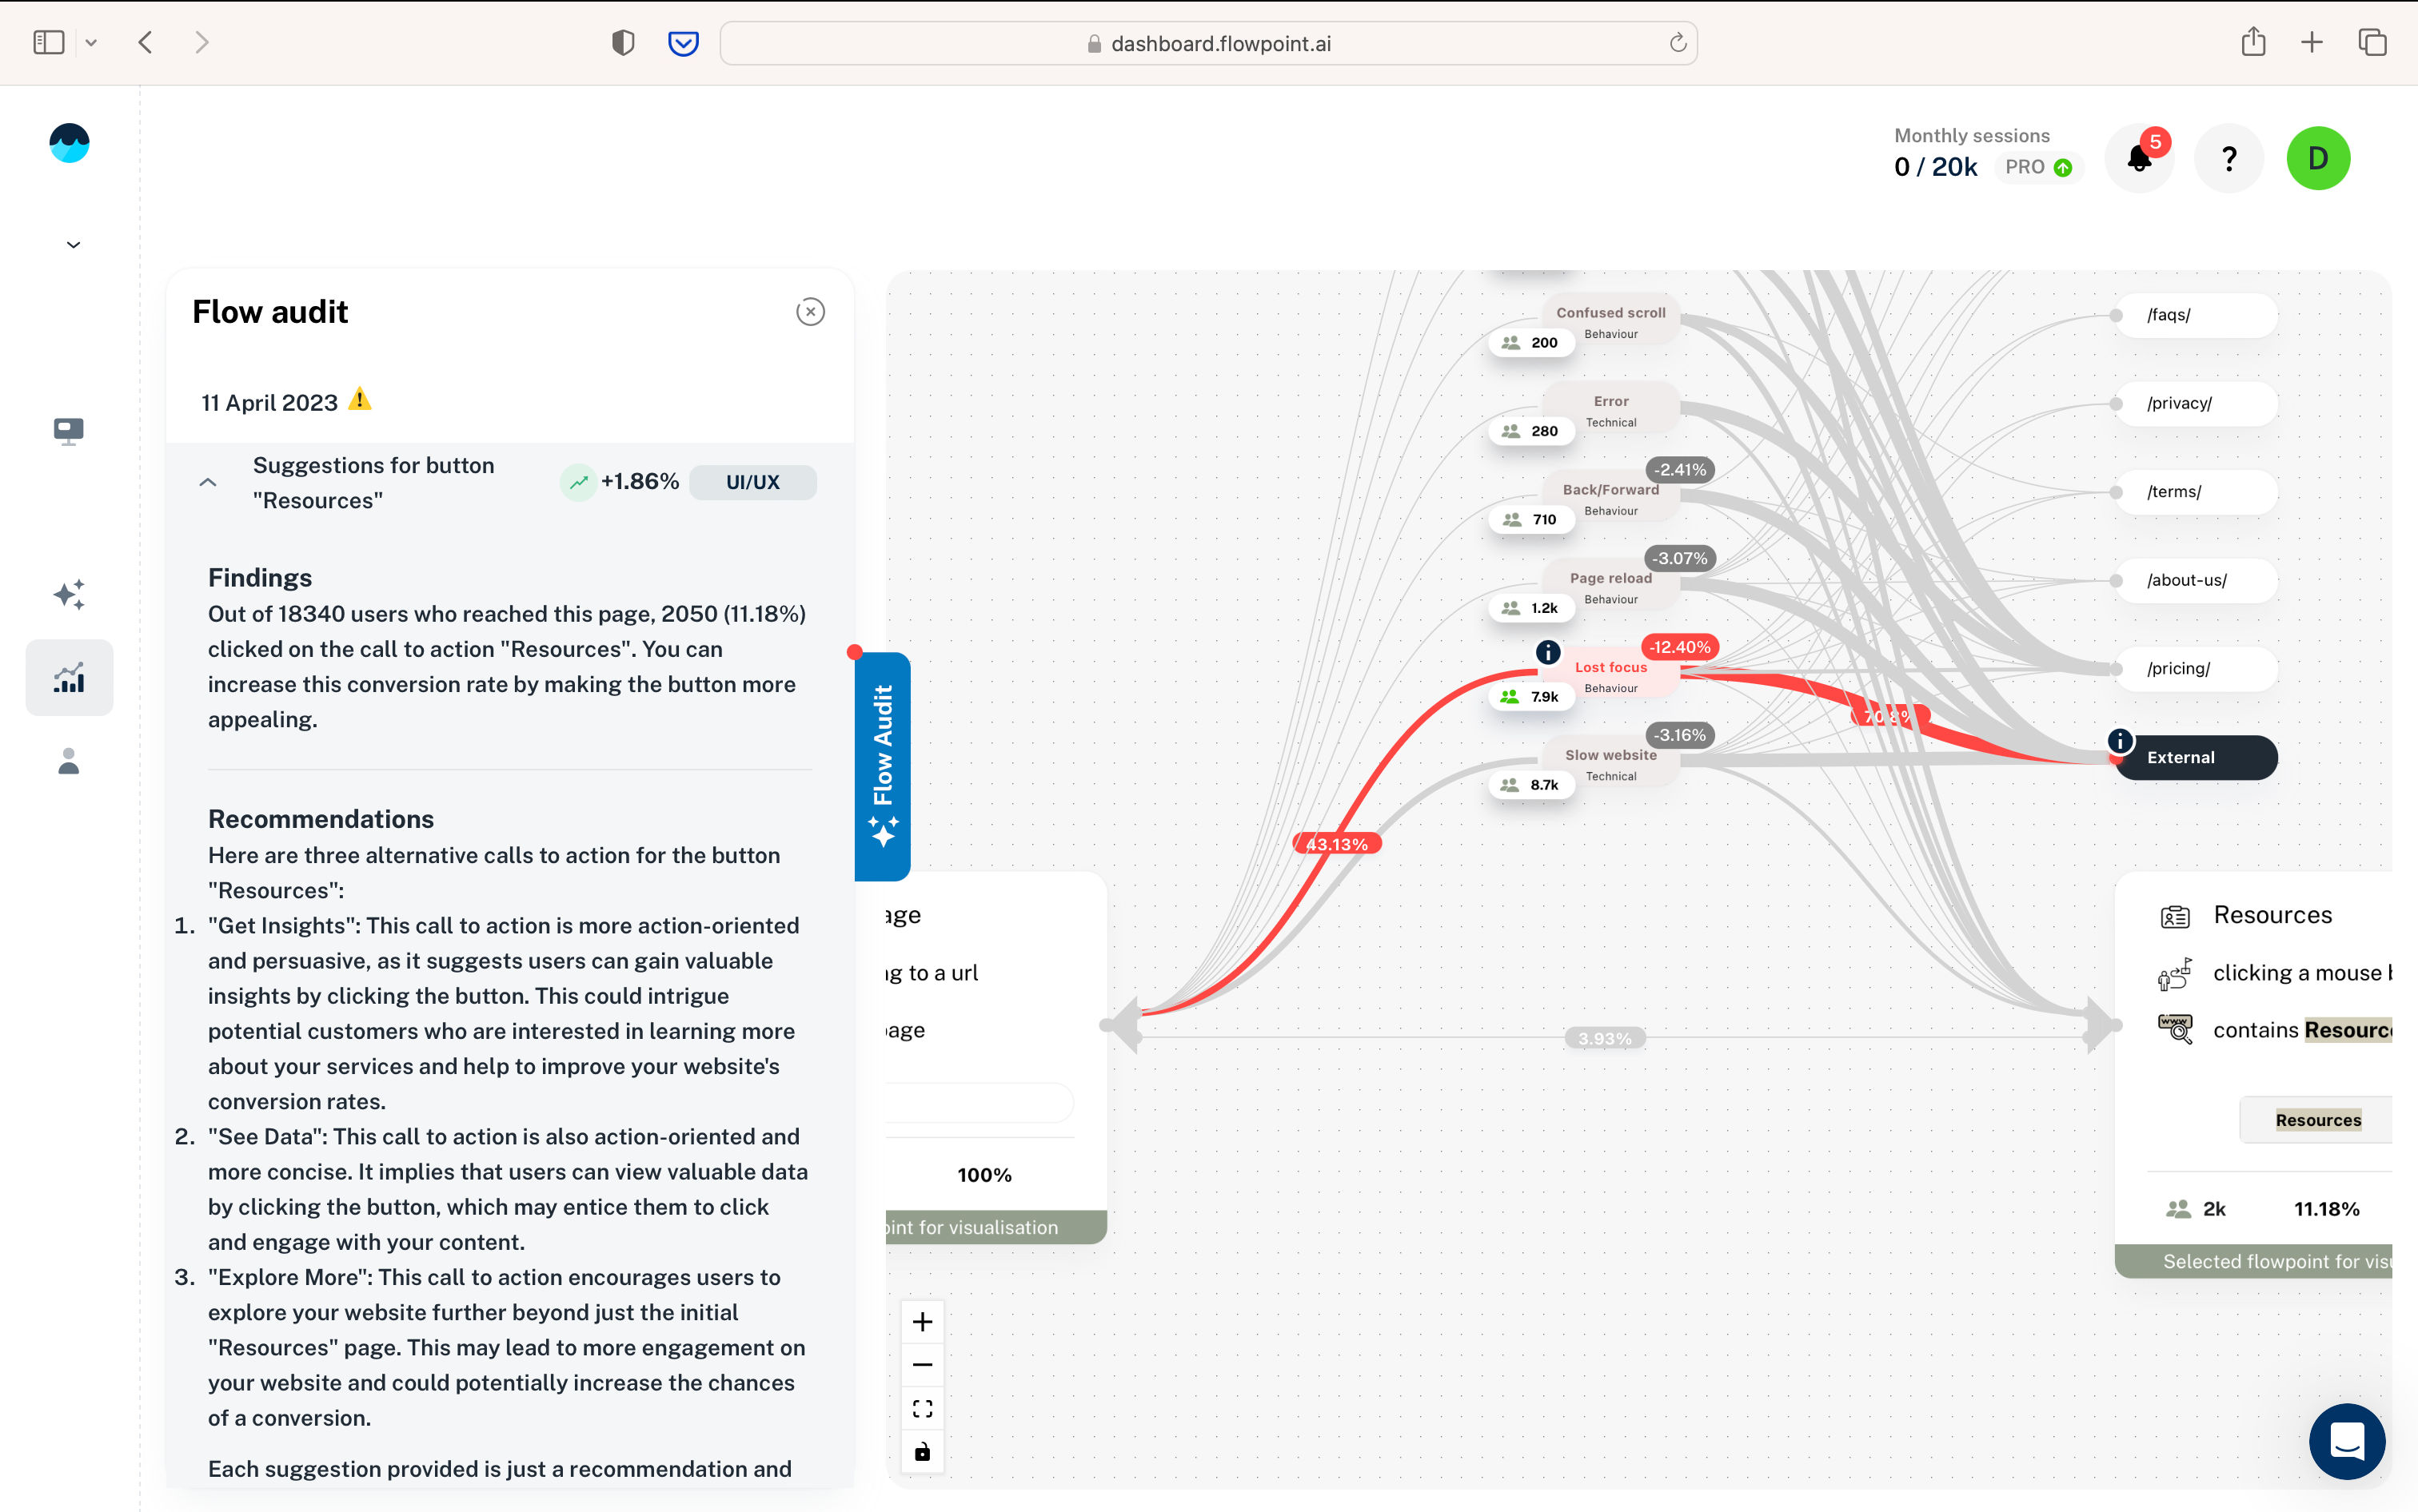Click the UI/UX tag
The height and width of the screenshot is (1512, 2418).
tap(752, 482)
